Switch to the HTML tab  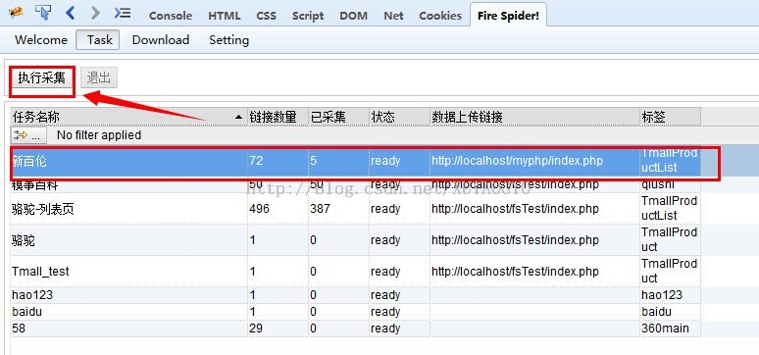(225, 16)
